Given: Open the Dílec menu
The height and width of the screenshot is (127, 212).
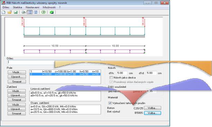Looking at the screenshot, I should pos(6,7).
